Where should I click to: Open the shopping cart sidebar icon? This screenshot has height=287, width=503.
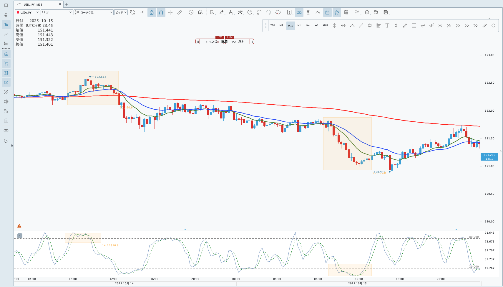coord(6,64)
